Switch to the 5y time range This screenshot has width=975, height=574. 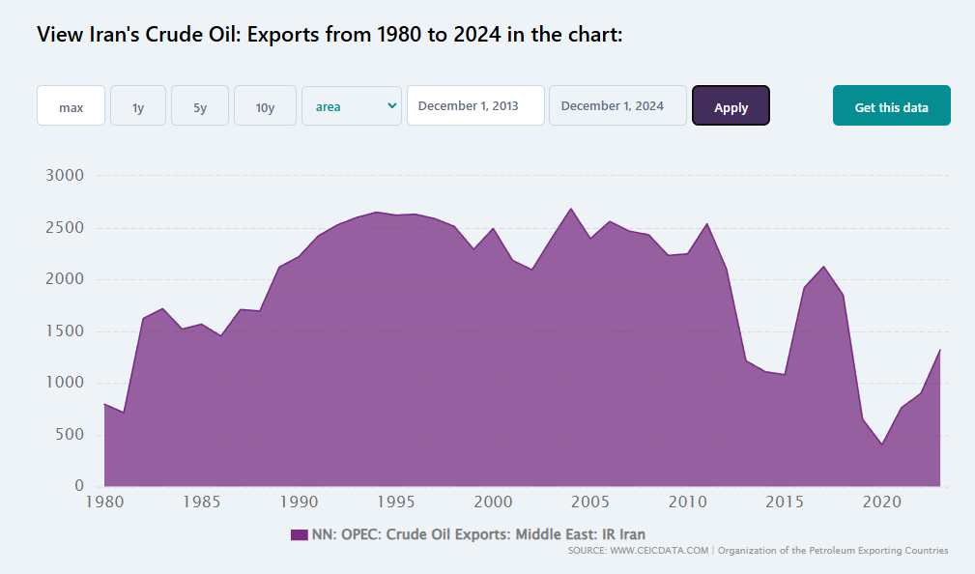[200, 106]
